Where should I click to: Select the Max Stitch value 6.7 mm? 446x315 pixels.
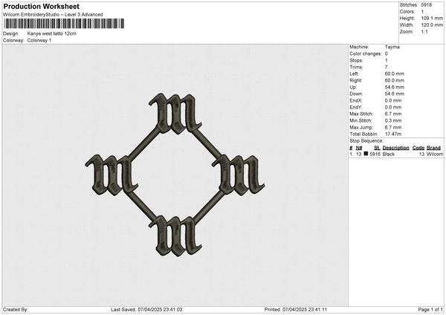click(x=393, y=114)
